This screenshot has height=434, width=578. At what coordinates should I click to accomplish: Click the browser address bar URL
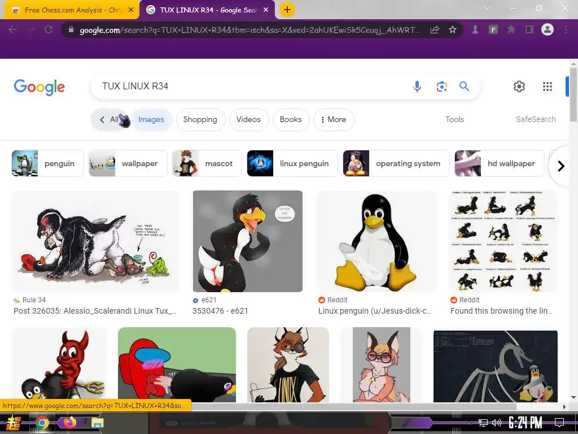pyautogui.click(x=250, y=30)
